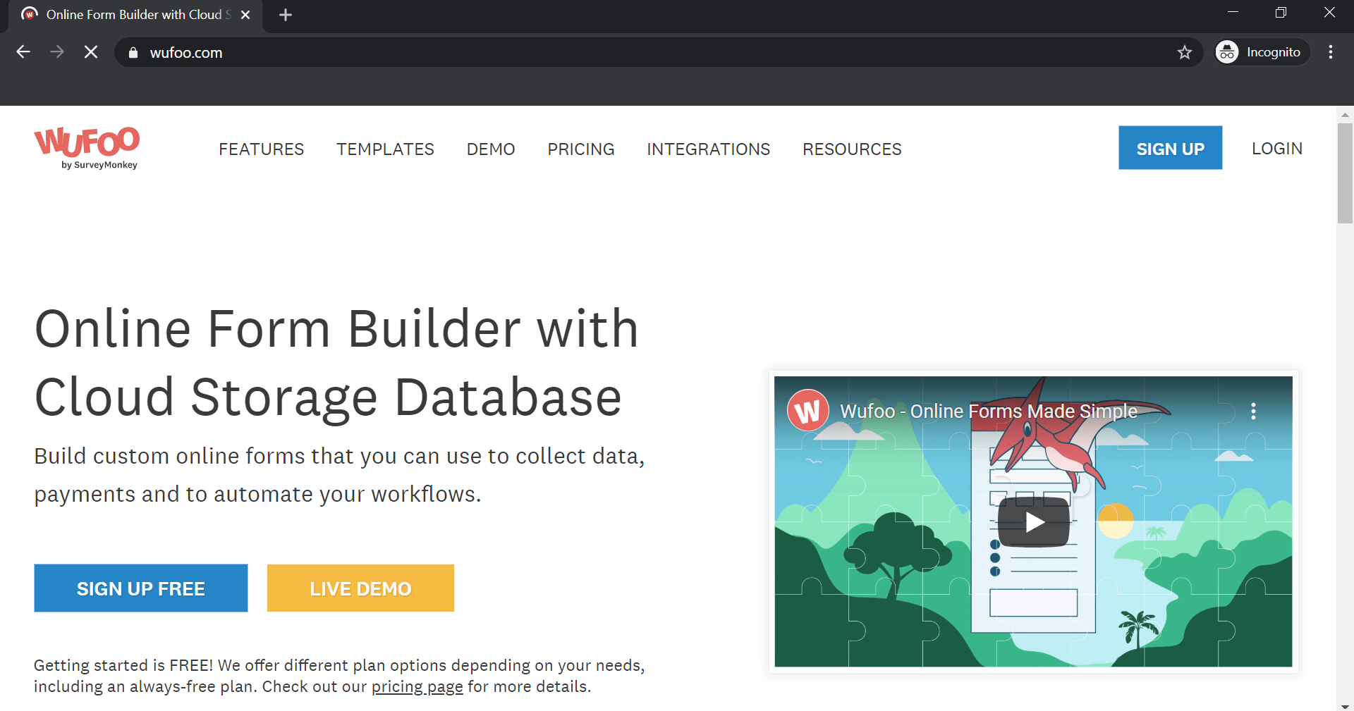The height and width of the screenshot is (711, 1354).
Task: Click the 'Build custom online forms' subheading text
Action: pos(339,475)
